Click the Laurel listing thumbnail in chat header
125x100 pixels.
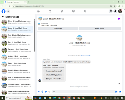40,19
